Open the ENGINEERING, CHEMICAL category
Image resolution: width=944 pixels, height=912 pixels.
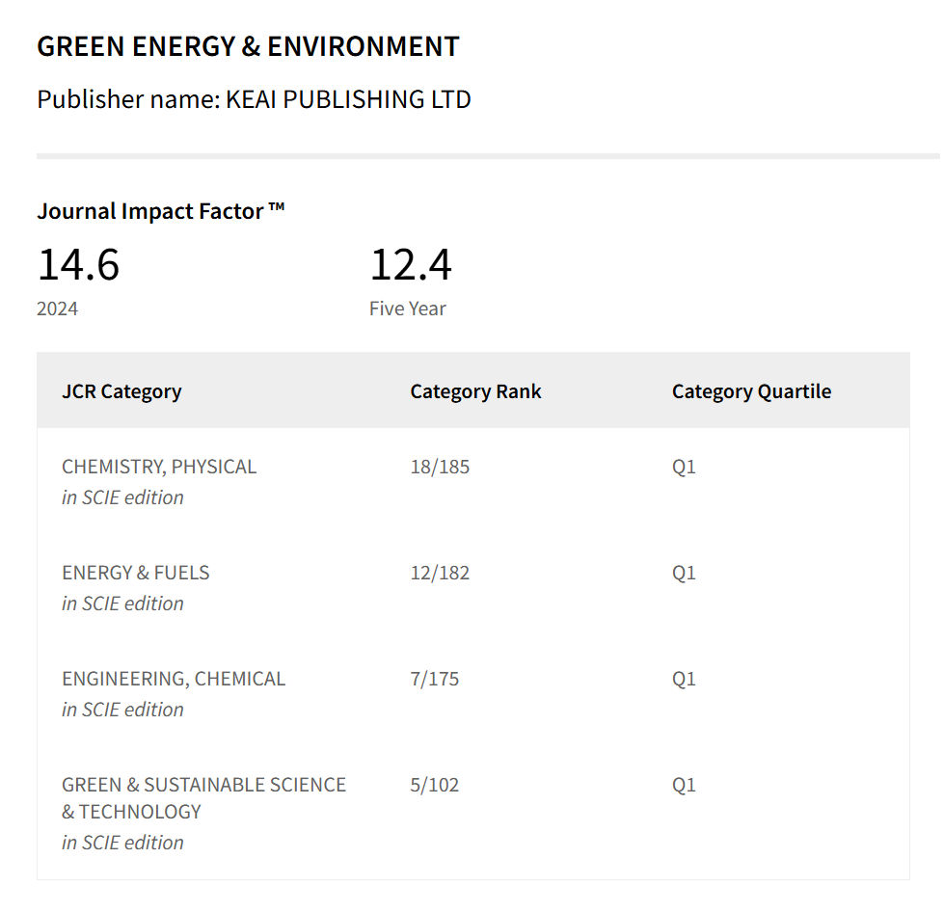click(174, 679)
